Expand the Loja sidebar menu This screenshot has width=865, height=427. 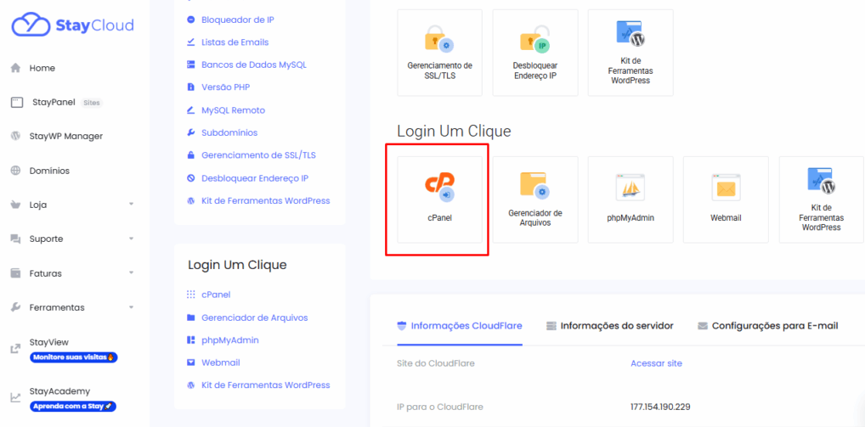pyautogui.click(x=72, y=205)
